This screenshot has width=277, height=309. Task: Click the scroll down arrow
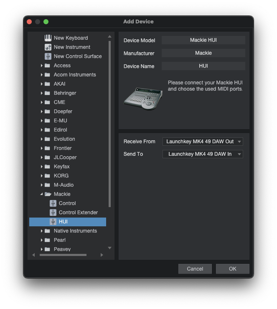tap(109, 248)
